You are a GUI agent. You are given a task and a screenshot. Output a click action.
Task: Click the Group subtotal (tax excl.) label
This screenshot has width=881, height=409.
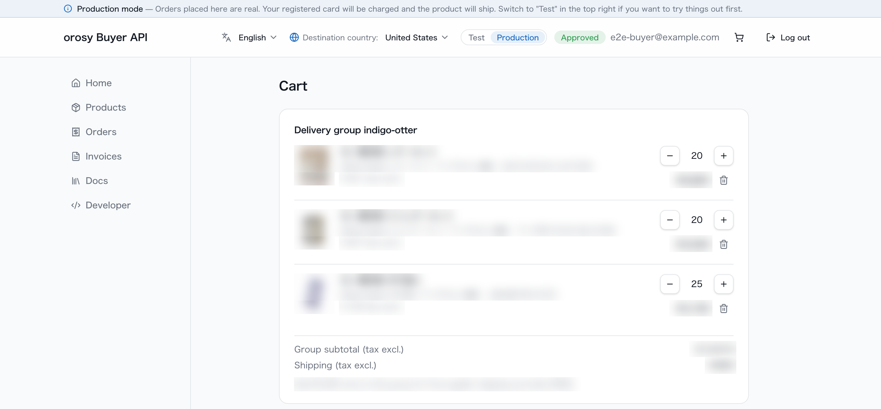click(349, 349)
